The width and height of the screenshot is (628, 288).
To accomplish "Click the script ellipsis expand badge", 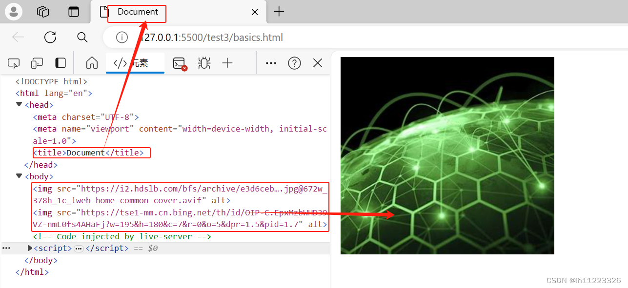I will tap(79, 249).
